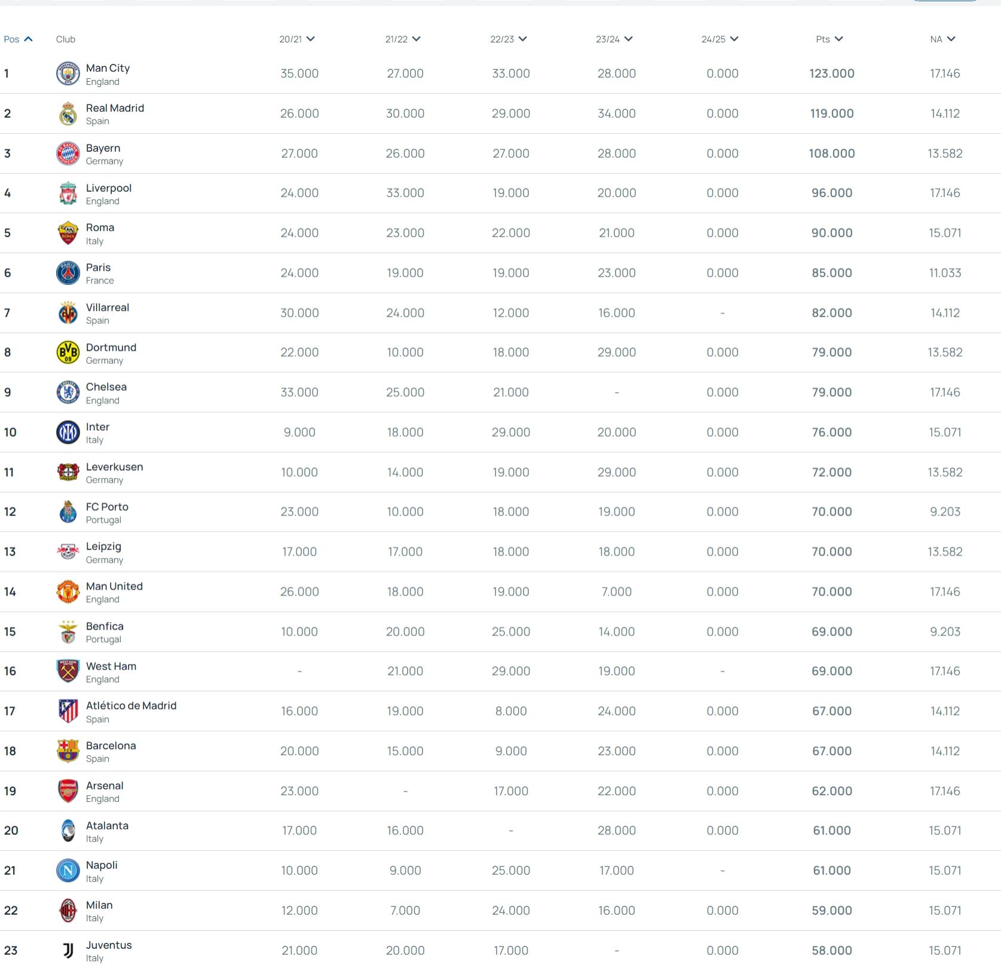1001x969 pixels.
Task: Sort by the NA column
Action: [x=942, y=39]
